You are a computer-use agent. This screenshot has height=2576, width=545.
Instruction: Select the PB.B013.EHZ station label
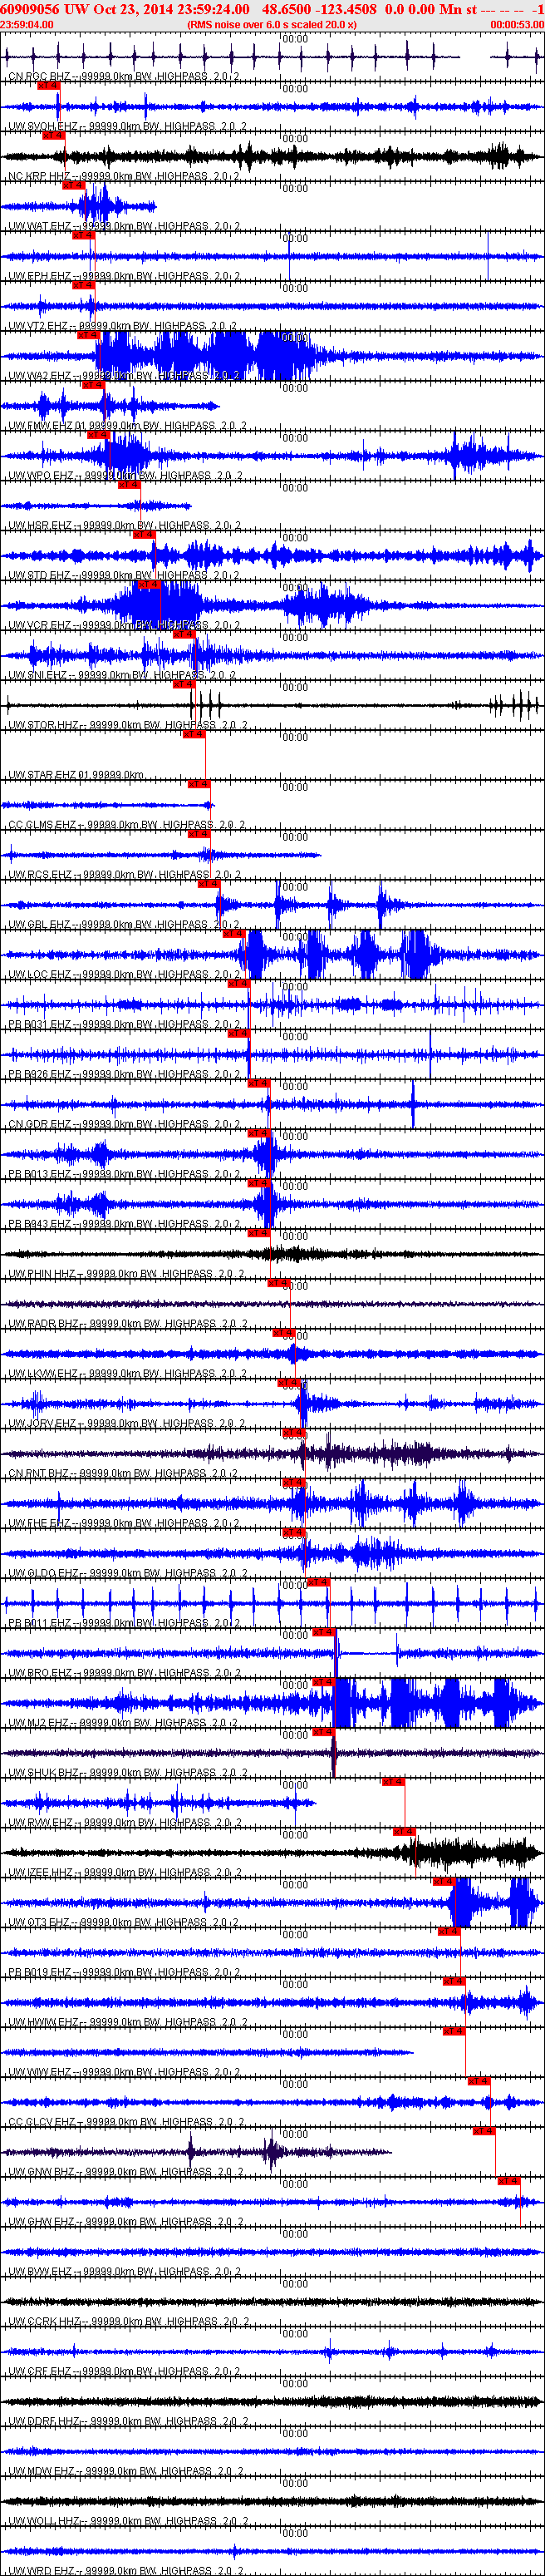(124, 1175)
